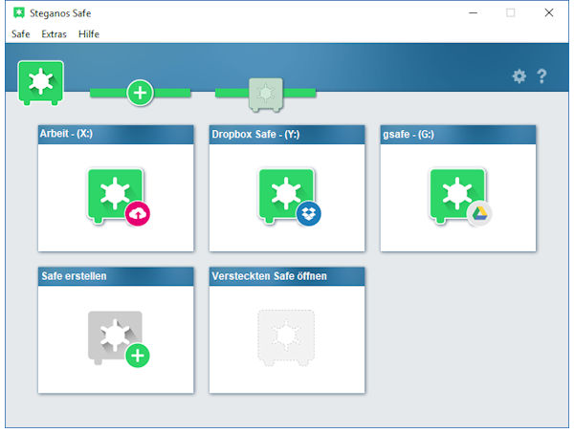Viewport: 574px width, 433px height.
Task: Minimize the Steganos Safe window
Action: click(473, 12)
